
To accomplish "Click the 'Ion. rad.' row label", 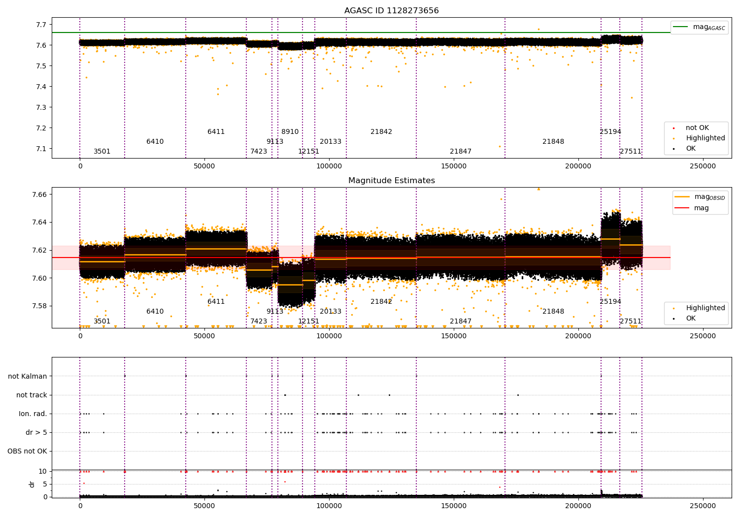I will click(x=33, y=414).
